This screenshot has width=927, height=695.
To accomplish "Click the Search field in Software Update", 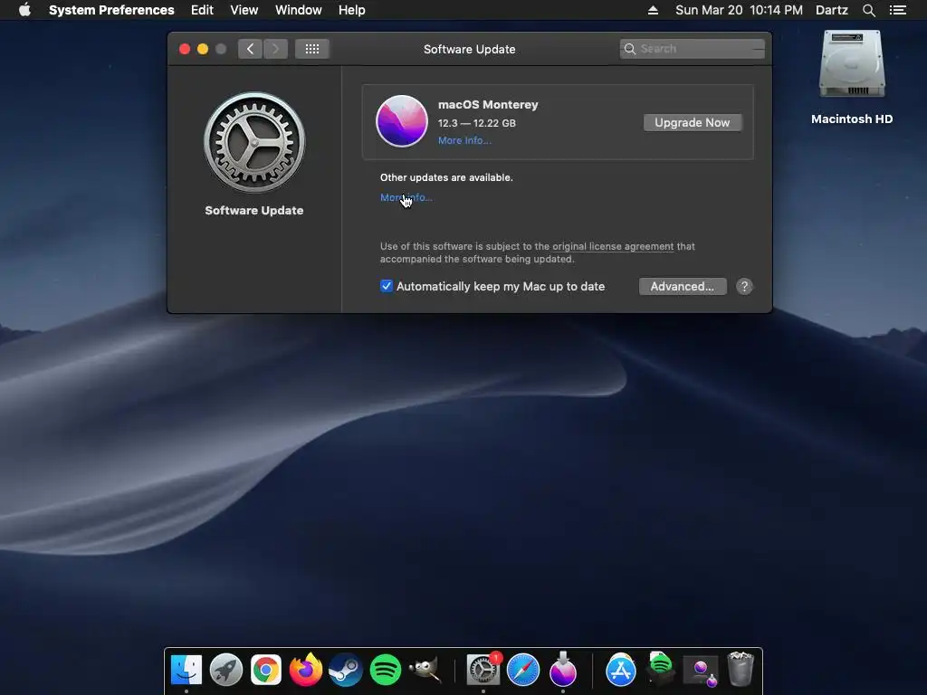I will (x=692, y=49).
